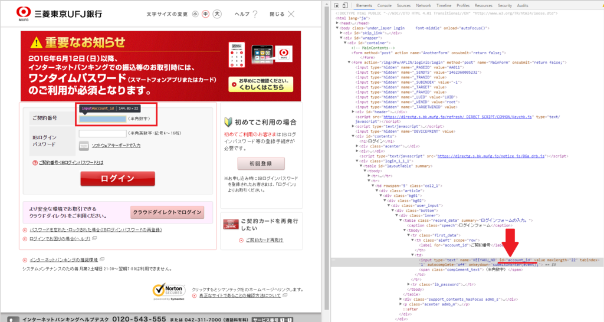This screenshot has height=322, width=604.
Task: Select the input name="DEVICEPRINT" line
Action: point(405,132)
